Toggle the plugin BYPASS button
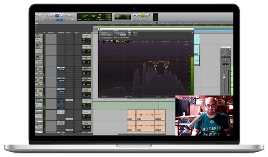Image resolution: width=268 pixels, height=157 pixels. (135, 33)
